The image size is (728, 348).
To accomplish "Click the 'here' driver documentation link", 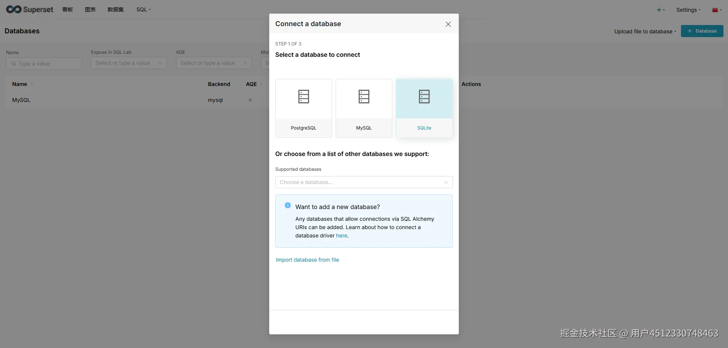I will pos(341,236).
